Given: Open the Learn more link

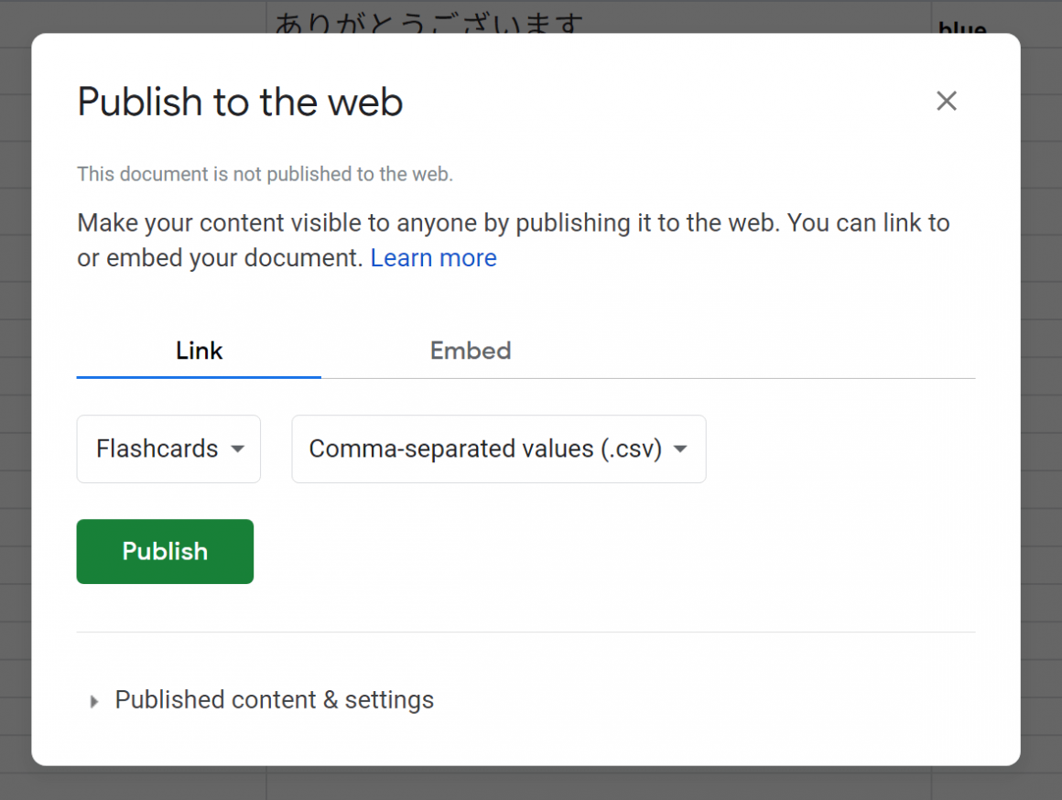Looking at the screenshot, I should 433,258.
